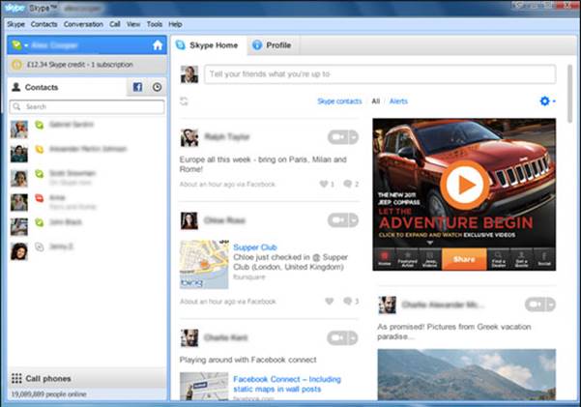Screen dimensions: 581x407
Task: Click the 'Tell your friends what you're up to' field
Action: point(380,74)
